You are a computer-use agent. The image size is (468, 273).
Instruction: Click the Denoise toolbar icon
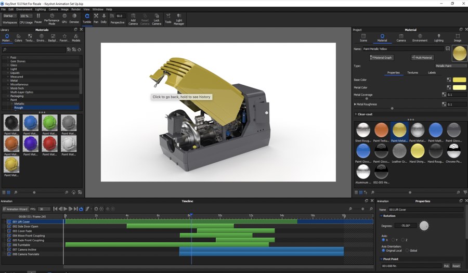pyautogui.click(x=74, y=16)
